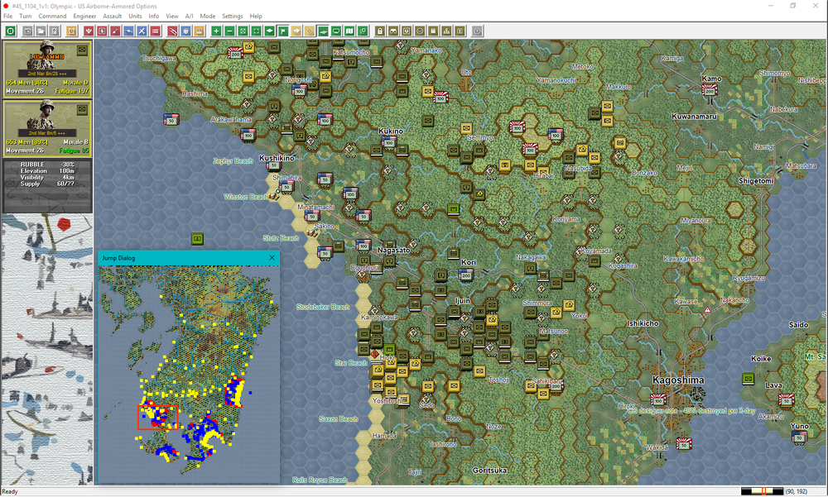
Task: Open the Units menu
Action: coord(135,17)
